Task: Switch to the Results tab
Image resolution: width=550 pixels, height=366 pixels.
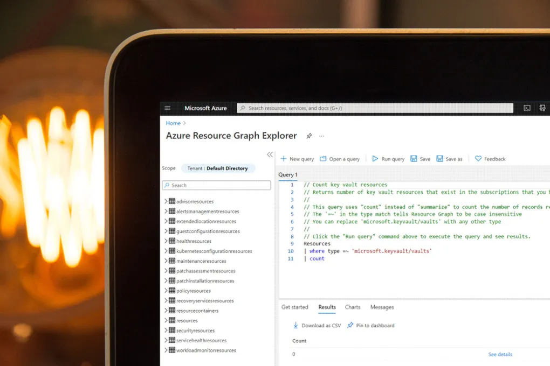Action: click(327, 307)
